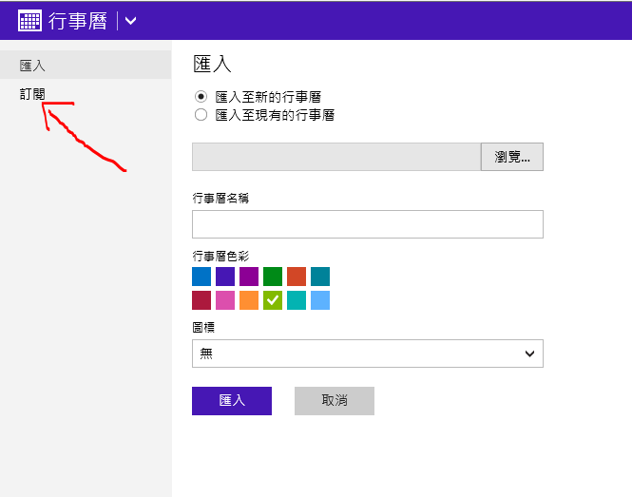Screen dimensions: 632x497
Task: Click the calendar grid icon in header
Action: tap(29, 20)
